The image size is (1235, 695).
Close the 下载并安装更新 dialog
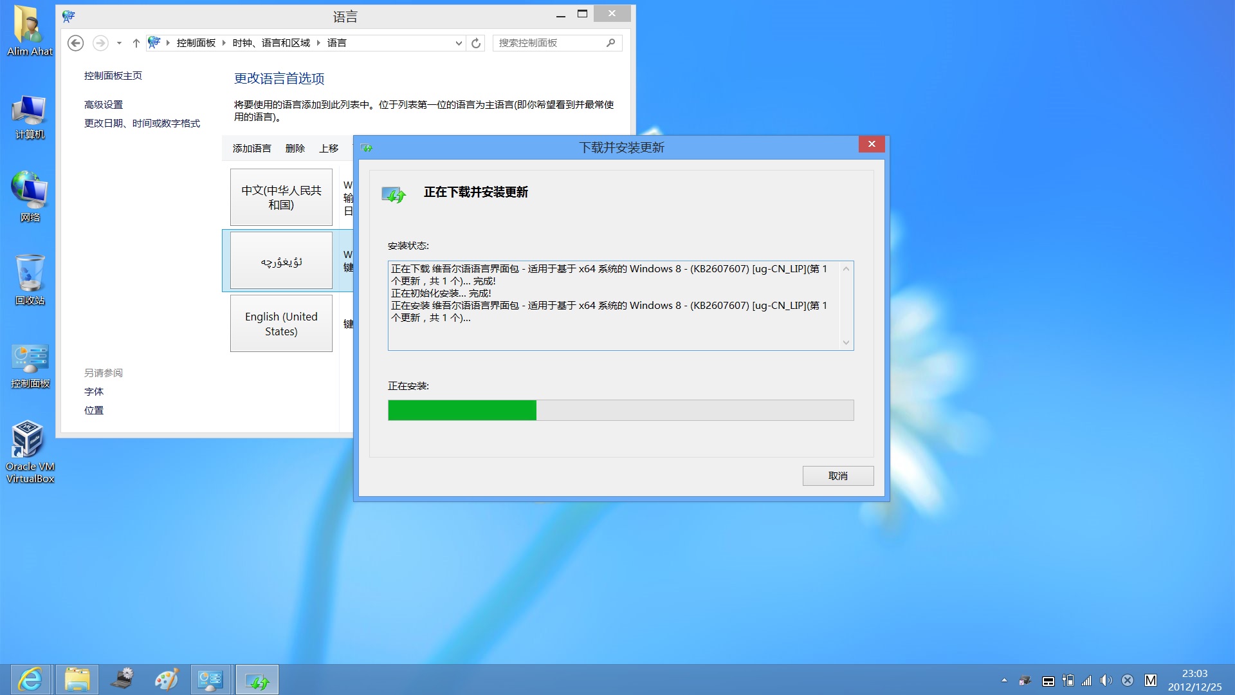[872, 144]
